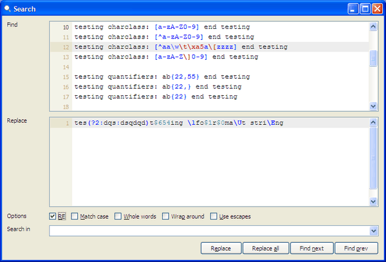
Task: Enable the Whole words checkbox
Action: point(118,216)
